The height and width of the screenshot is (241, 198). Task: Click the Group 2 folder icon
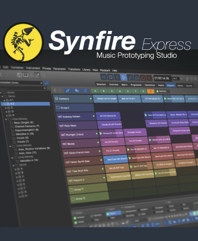58,108
